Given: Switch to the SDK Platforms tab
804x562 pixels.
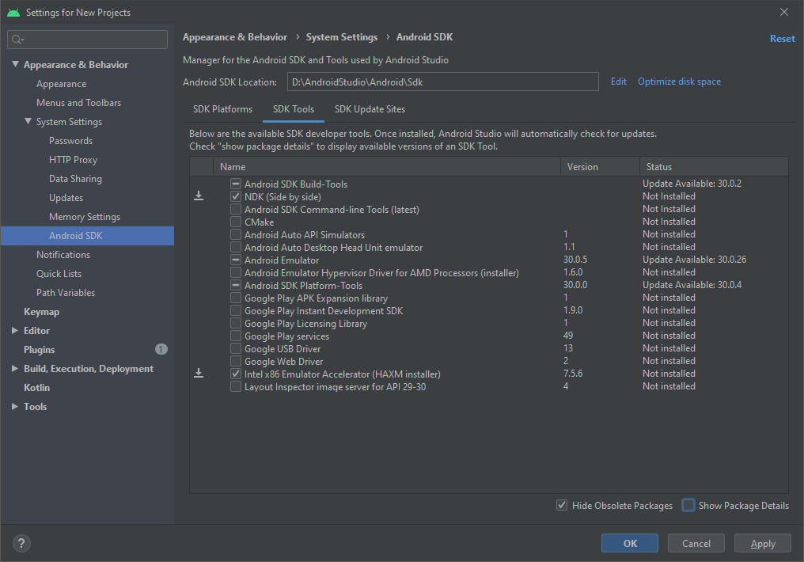Looking at the screenshot, I should coord(222,109).
